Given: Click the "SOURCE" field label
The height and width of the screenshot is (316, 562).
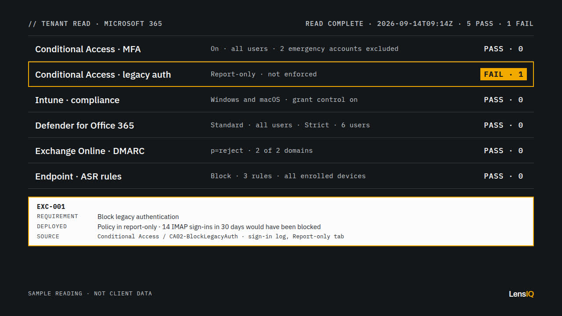Looking at the screenshot, I should 48,237.
